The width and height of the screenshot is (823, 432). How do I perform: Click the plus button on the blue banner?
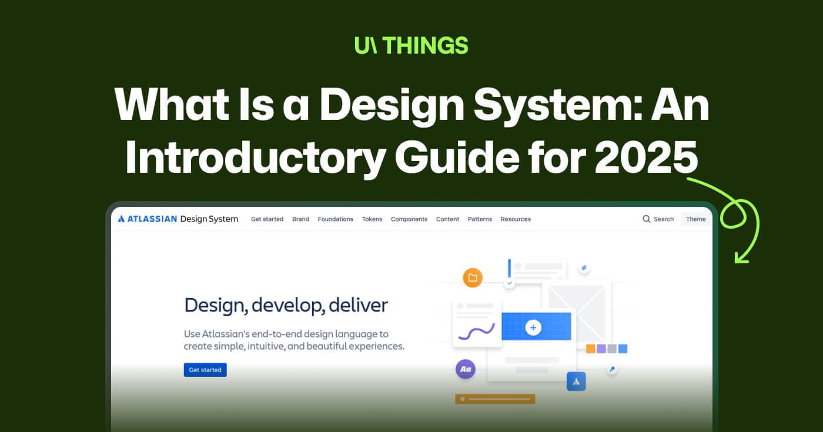533,327
